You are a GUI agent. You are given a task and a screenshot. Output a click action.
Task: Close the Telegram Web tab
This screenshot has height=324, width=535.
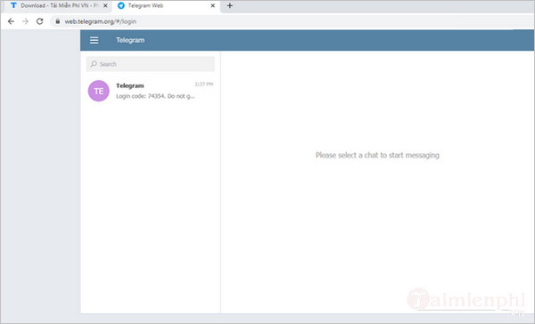pyautogui.click(x=213, y=6)
